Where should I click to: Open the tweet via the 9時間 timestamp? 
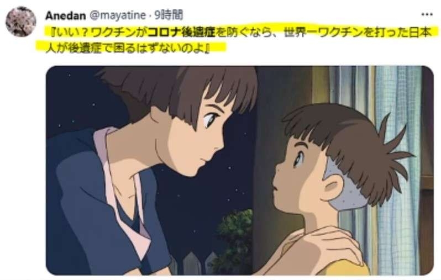pos(168,15)
